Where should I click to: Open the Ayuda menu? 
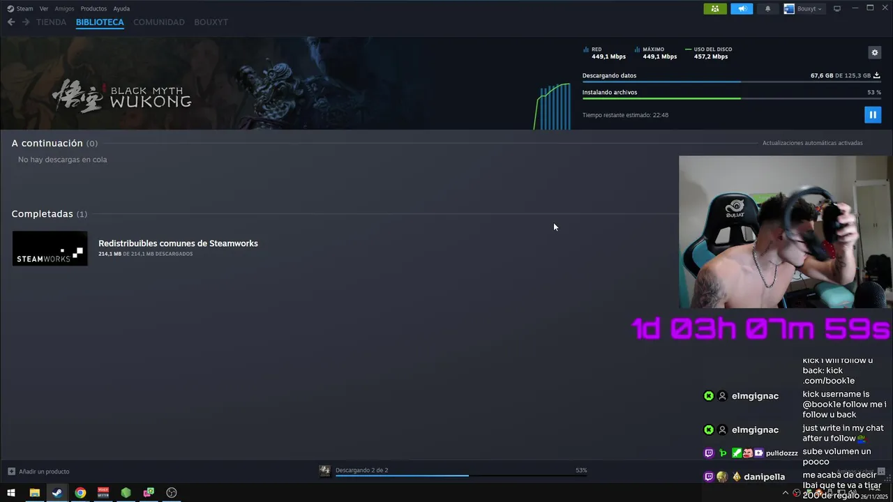(x=121, y=8)
